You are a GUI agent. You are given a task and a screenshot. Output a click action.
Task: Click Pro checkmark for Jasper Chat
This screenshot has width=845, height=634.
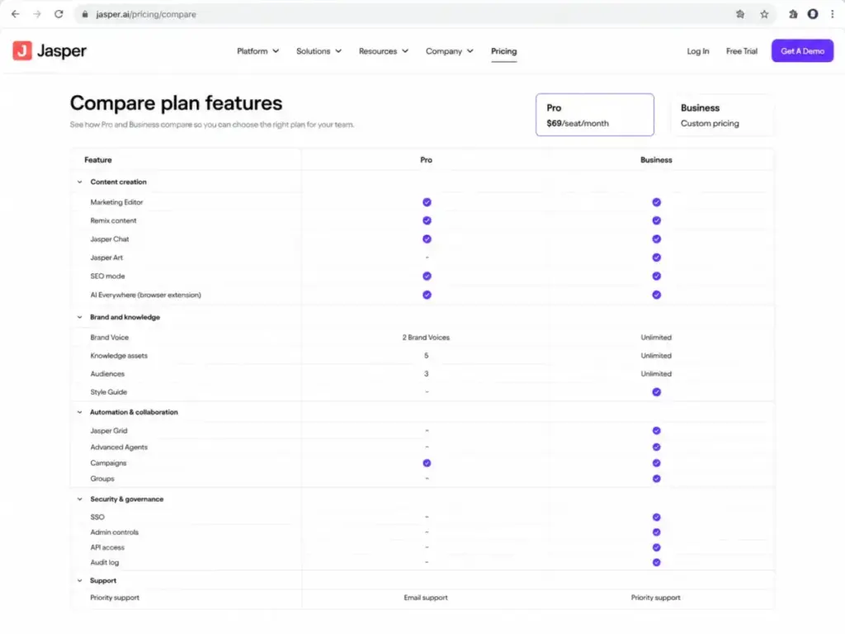[427, 239]
